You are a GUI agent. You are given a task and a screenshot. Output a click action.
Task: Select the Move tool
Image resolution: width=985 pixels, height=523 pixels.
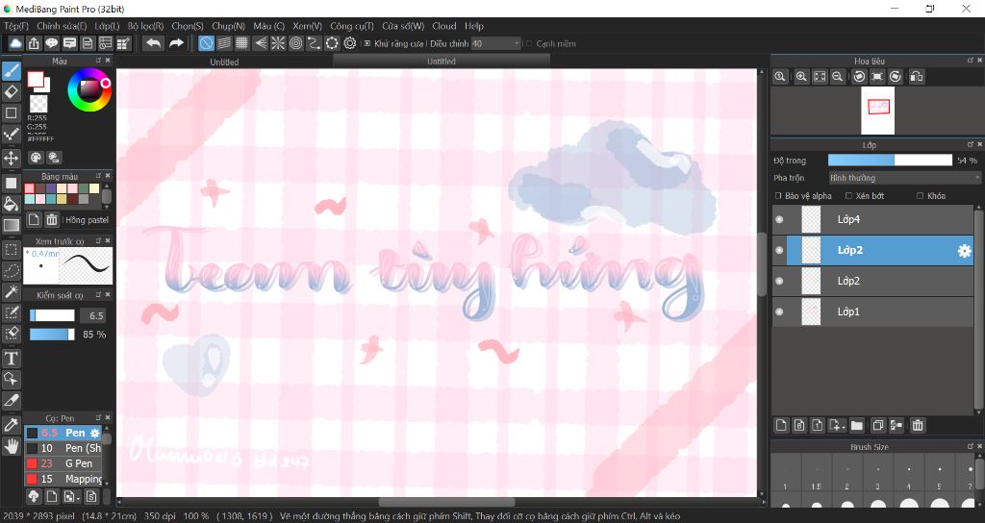[12, 157]
